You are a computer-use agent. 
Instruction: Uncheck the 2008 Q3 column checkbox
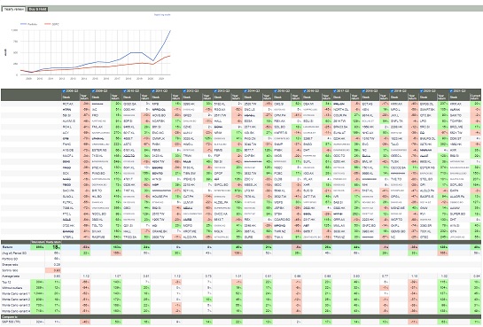point(64,91)
